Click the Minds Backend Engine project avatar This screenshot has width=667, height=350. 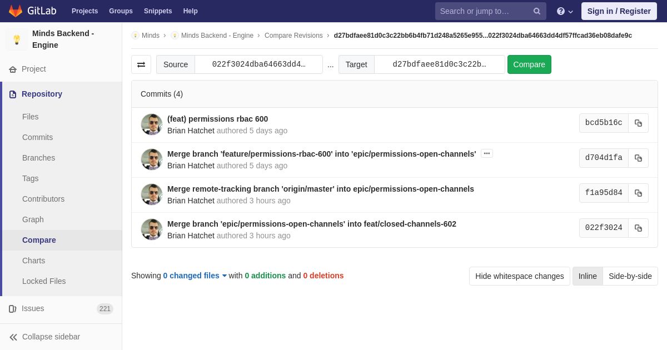[17, 39]
